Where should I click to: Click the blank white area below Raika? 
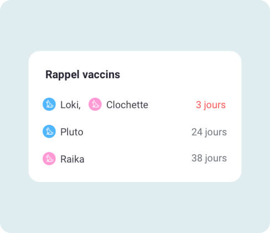pyautogui.click(x=135, y=174)
